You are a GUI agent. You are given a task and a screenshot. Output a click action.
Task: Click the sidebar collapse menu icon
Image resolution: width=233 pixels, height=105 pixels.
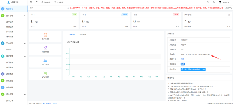[x=31, y=2]
